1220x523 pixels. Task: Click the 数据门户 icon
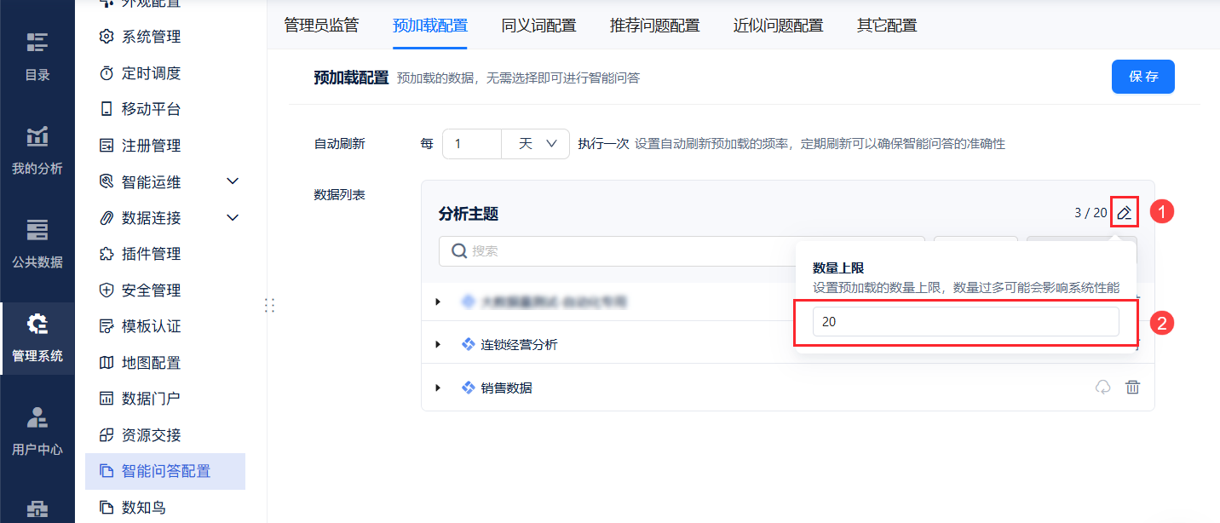pos(106,399)
